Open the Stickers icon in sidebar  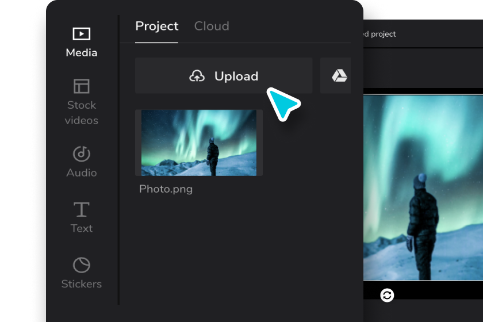pyautogui.click(x=81, y=265)
